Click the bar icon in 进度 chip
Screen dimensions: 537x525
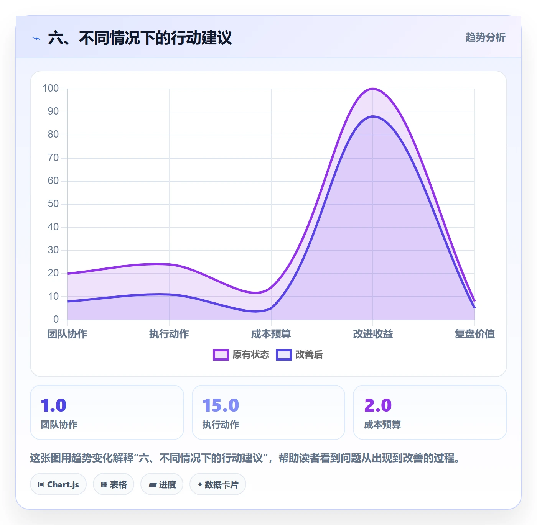click(152, 485)
